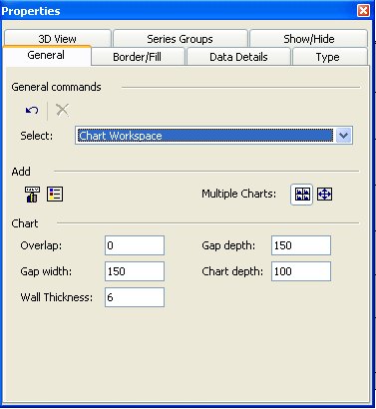The width and height of the screenshot is (376, 409).
Task: Open the Border/Fill tab
Action: click(x=138, y=57)
